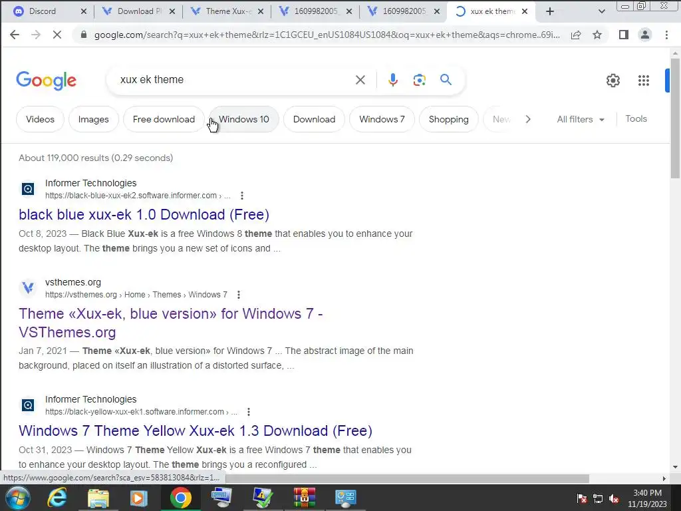Viewport: 681px width, 511px height.
Task: Go back to the previous page
Action: (x=15, y=35)
